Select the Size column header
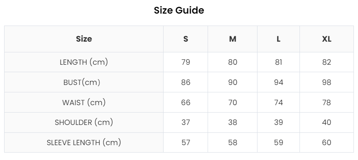The width and height of the screenshot is (358, 160). pyautogui.click(x=84, y=39)
